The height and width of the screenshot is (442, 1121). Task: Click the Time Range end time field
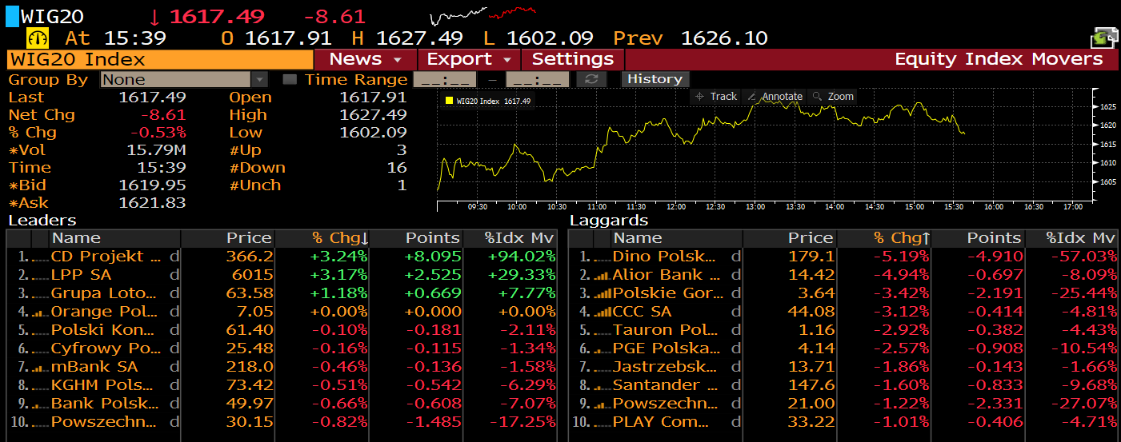[538, 79]
